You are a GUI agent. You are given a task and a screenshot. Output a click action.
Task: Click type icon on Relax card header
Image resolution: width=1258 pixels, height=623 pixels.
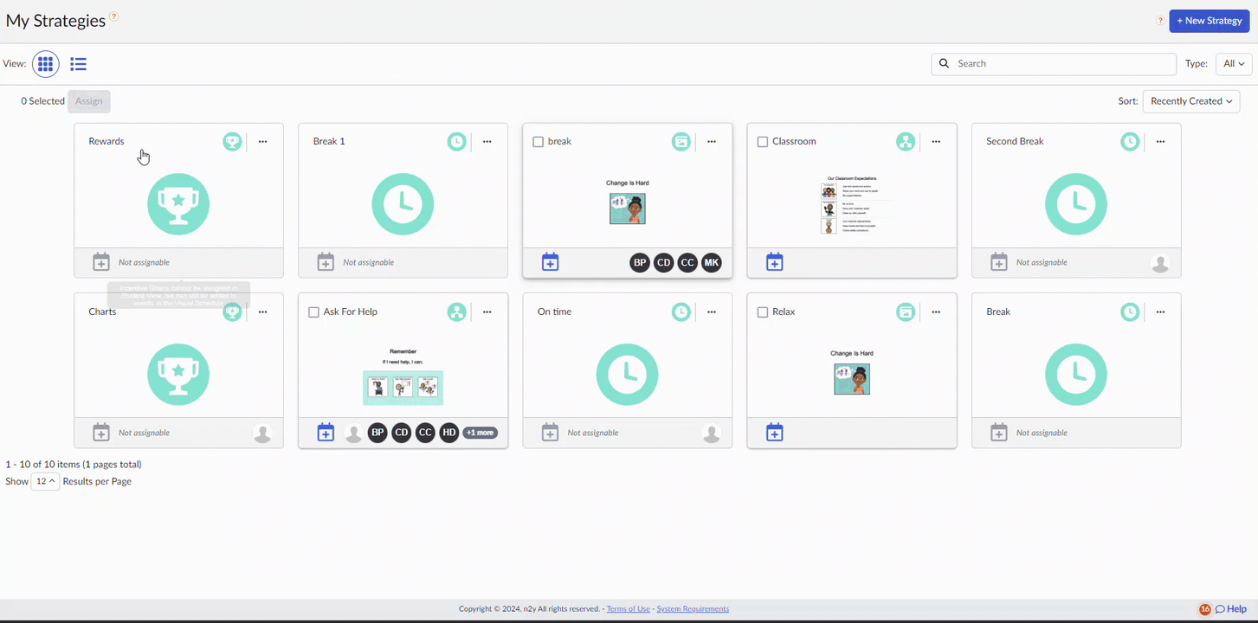tap(906, 312)
